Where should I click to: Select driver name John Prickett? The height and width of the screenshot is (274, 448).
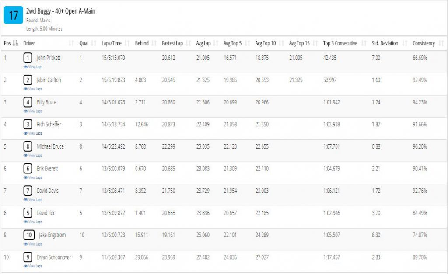point(48,58)
